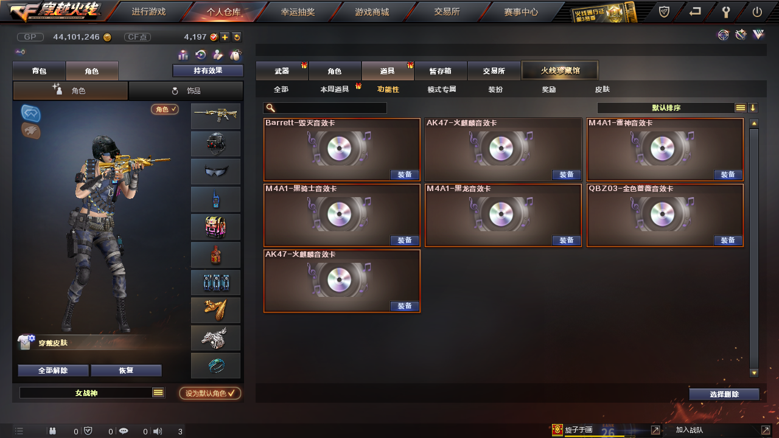Image resolution: width=779 pixels, height=438 pixels.
Task: Click the 选择删除 button
Action: click(x=724, y=394)
